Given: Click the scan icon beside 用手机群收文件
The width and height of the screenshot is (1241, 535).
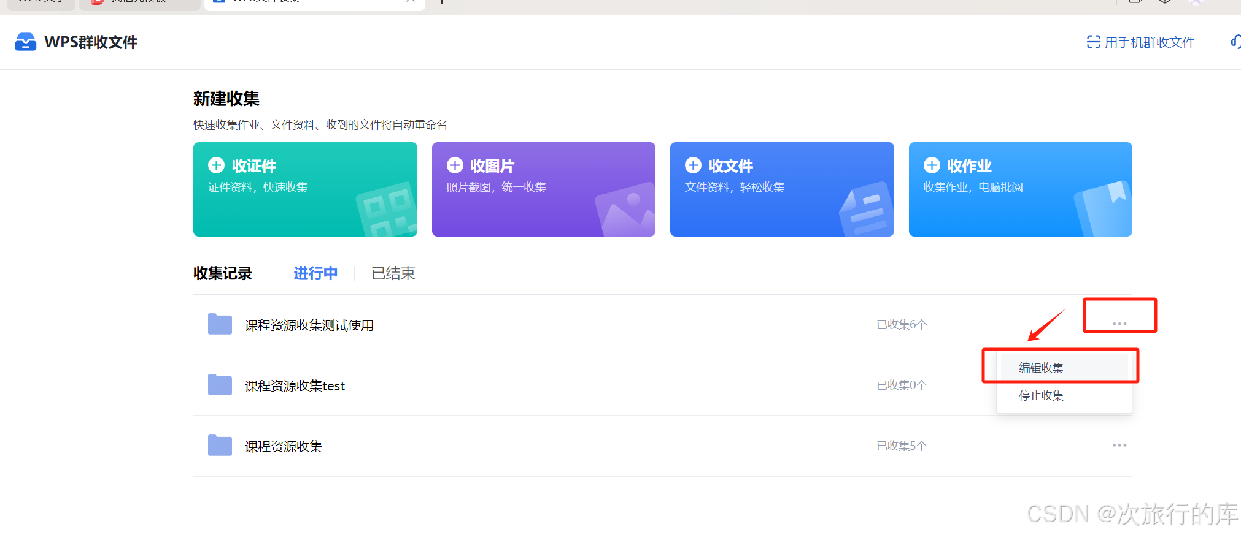Looking at the screenshot, I should 1093,42.
